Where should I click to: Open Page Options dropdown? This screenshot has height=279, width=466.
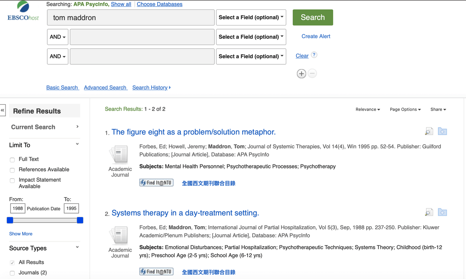(405, 109)
